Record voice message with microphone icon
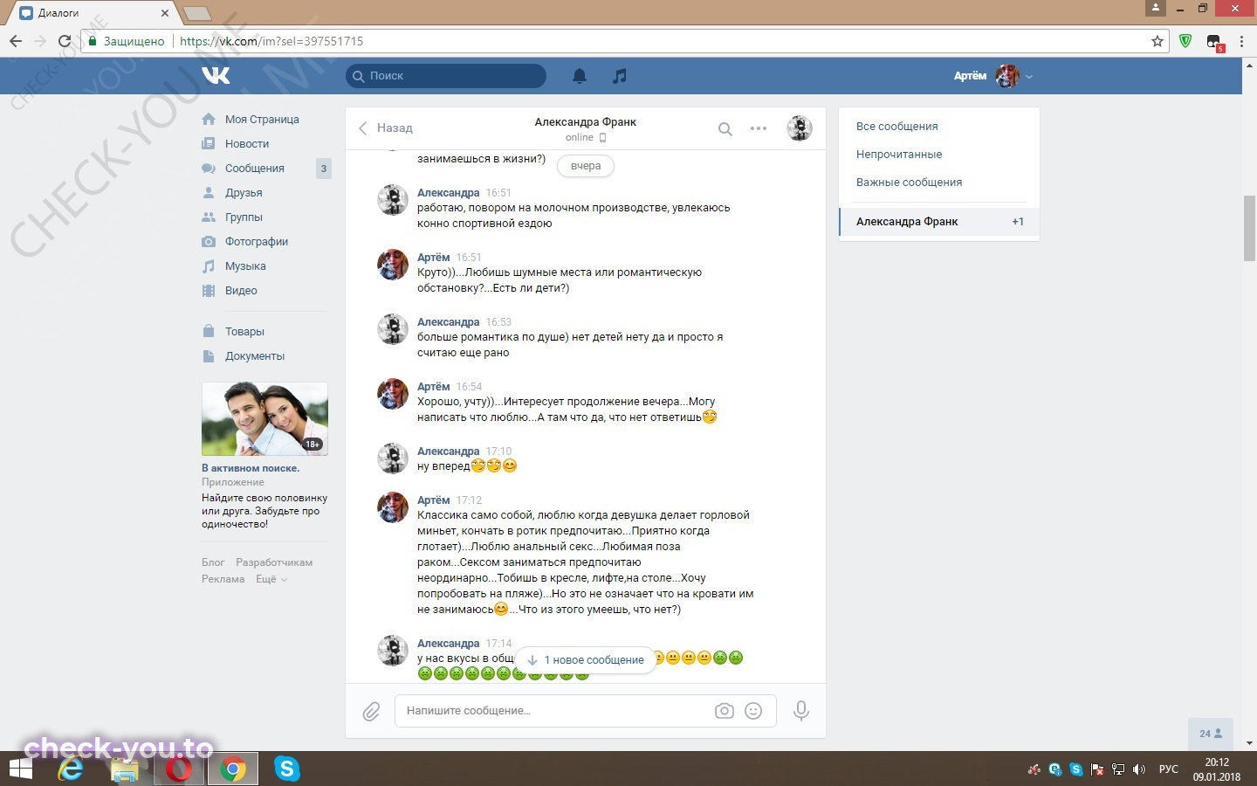 pyautogui.click(x=800, y=711)
